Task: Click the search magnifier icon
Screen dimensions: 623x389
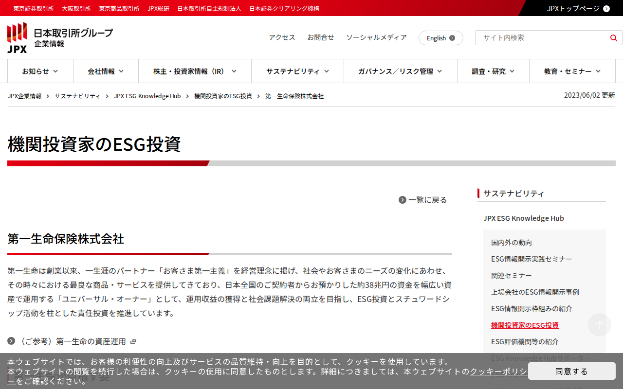Action: point(613,38)
